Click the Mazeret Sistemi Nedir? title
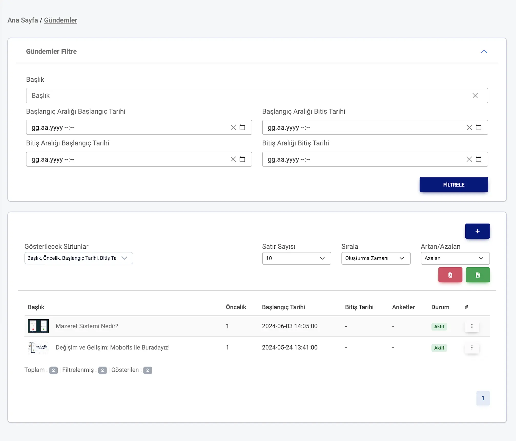Image resolution: width=516 pixels, height=441 pixels. point(87,326)
